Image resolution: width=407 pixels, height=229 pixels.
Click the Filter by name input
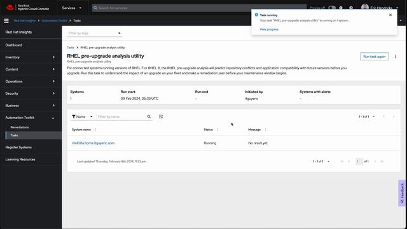coord(121,117)
